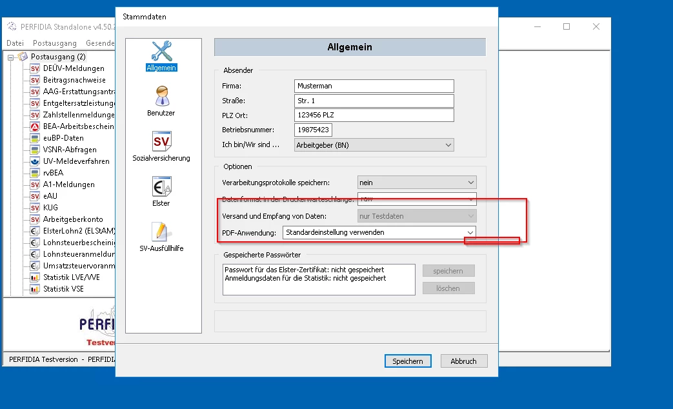Viewport: 673px width, 409px height.
Task: Click the red icon beside BEA-Arbeitsbescheinigung
Action: coord(35,126)
